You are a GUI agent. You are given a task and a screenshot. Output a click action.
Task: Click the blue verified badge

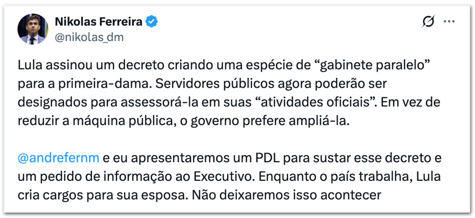point(152,22)
